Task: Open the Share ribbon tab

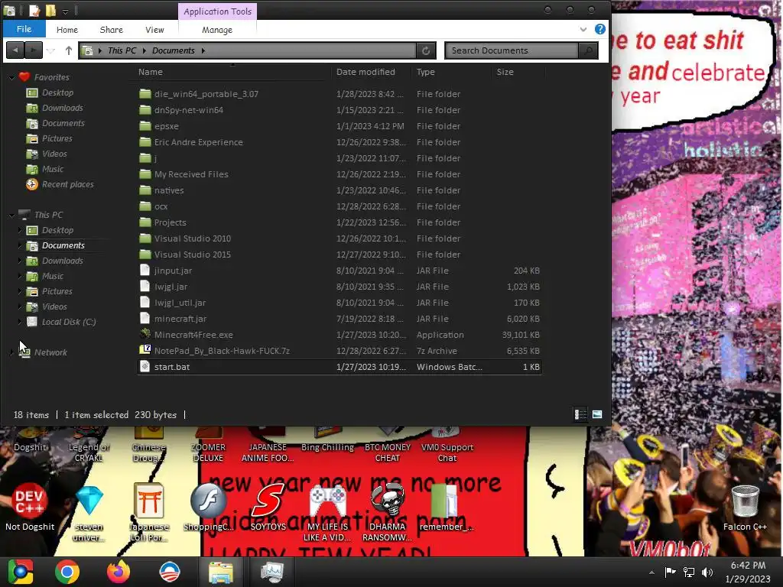Action: (x=112, y=30)
